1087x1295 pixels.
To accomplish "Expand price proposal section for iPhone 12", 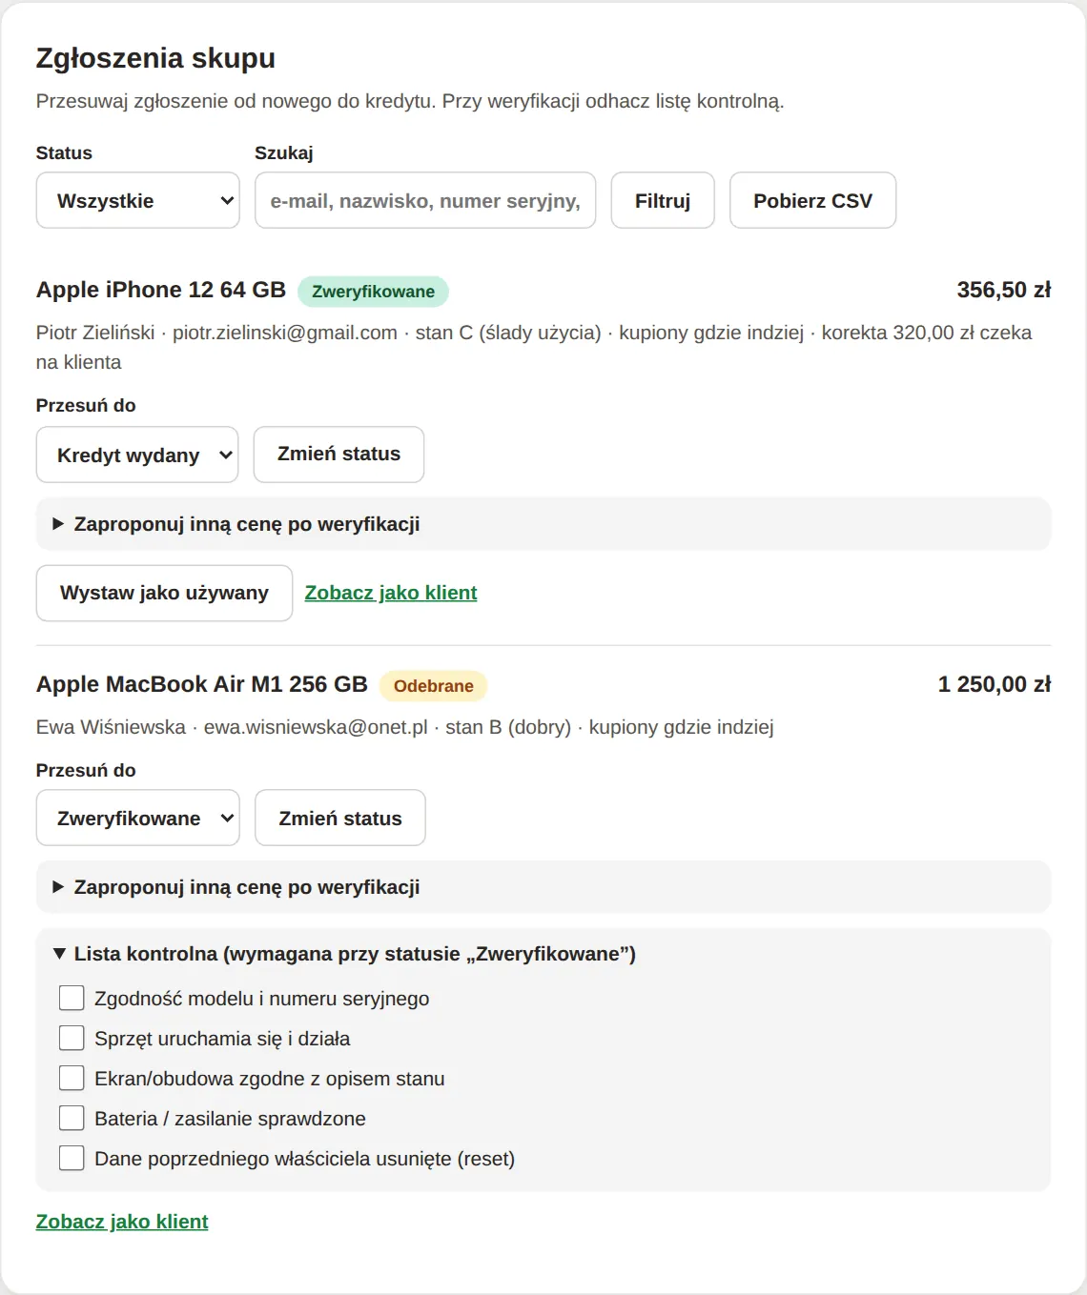I will point(543,524).
